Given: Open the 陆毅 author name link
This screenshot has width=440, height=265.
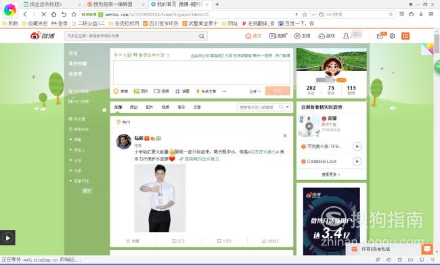Looking at the screenshot, I should click(x=139, y=138).
